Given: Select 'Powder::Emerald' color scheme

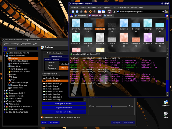Looking at the screenshot, I should [x=53, y=89].
